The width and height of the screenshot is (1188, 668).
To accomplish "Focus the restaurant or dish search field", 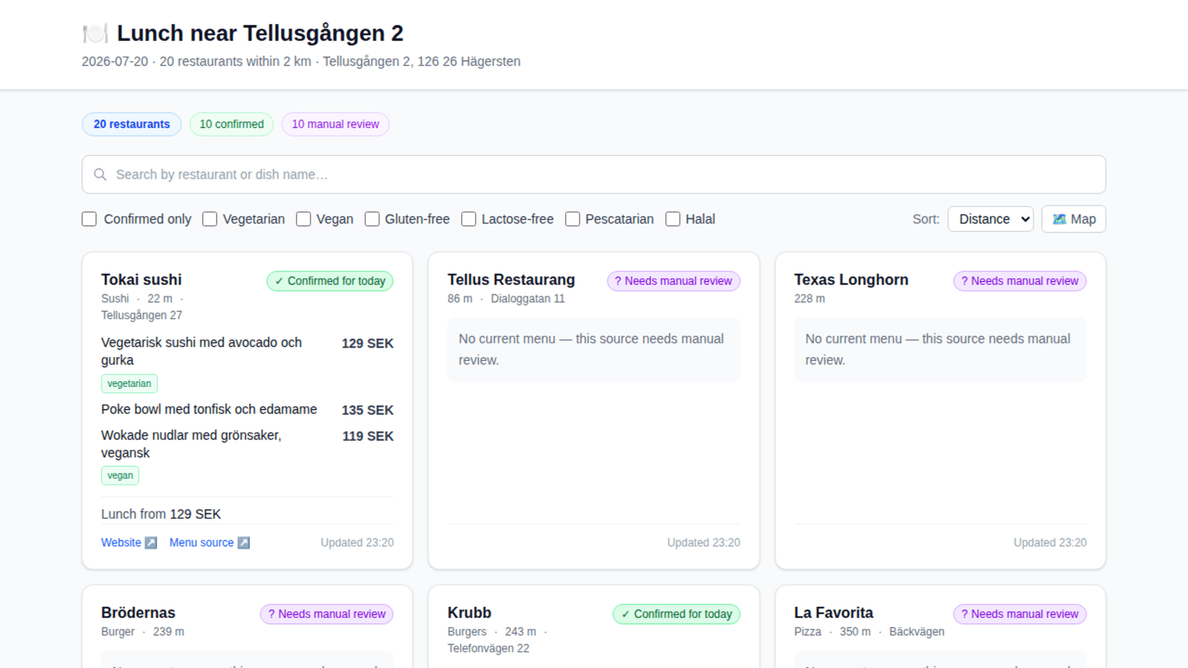I will (x=594, y=174).
